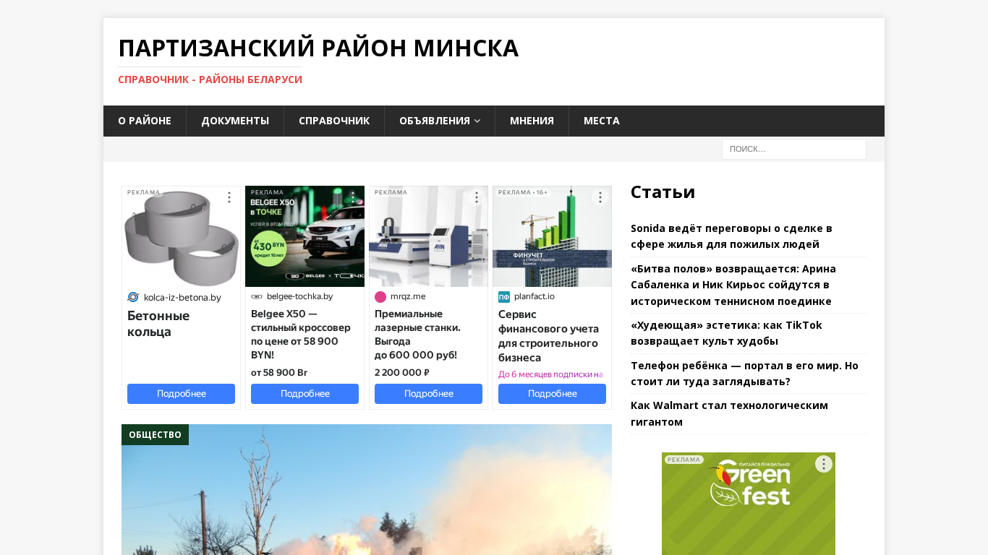Image resolution: width=988 pixels, height=555 pixels.
Task: Click the Belgee X50 стильный кроссовер headline
Action: coord(301,335)
